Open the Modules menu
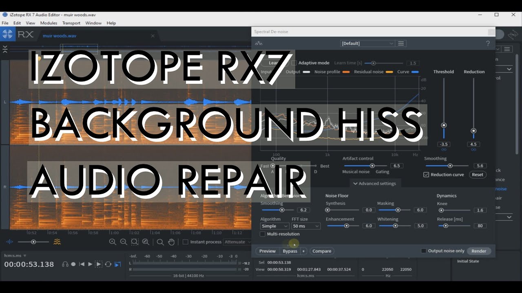This screenshot has width=522, height=293. click(49, 23)
